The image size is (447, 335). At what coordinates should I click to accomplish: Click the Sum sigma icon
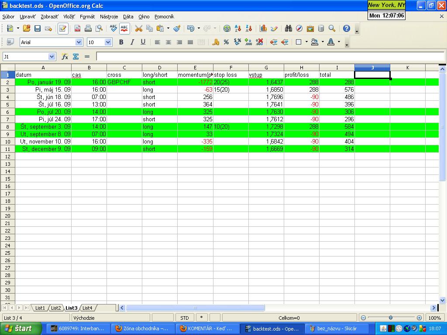pos(76,56)
